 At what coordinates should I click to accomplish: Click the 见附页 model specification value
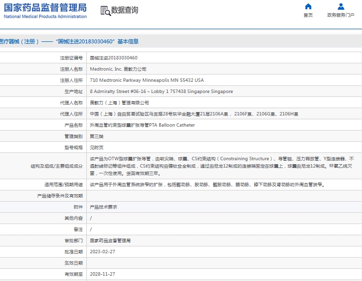click(x=97, y=148)
